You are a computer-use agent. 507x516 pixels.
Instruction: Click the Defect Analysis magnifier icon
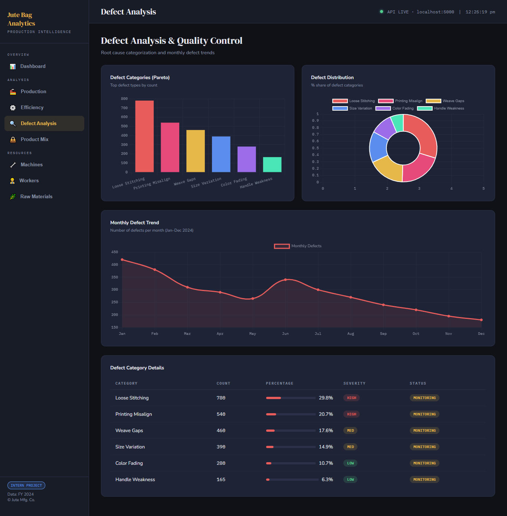point(13,124)
